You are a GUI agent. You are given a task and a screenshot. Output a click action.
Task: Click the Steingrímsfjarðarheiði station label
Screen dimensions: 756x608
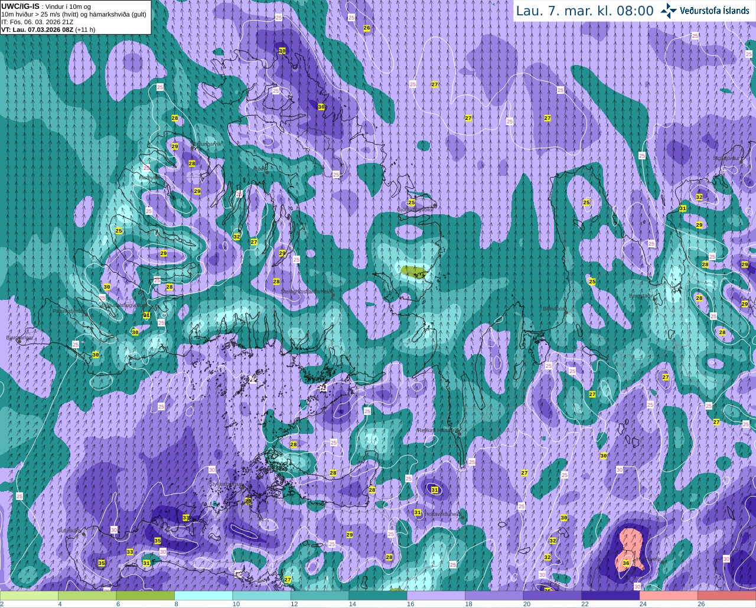pyautogui.click(x=306, y=292)
